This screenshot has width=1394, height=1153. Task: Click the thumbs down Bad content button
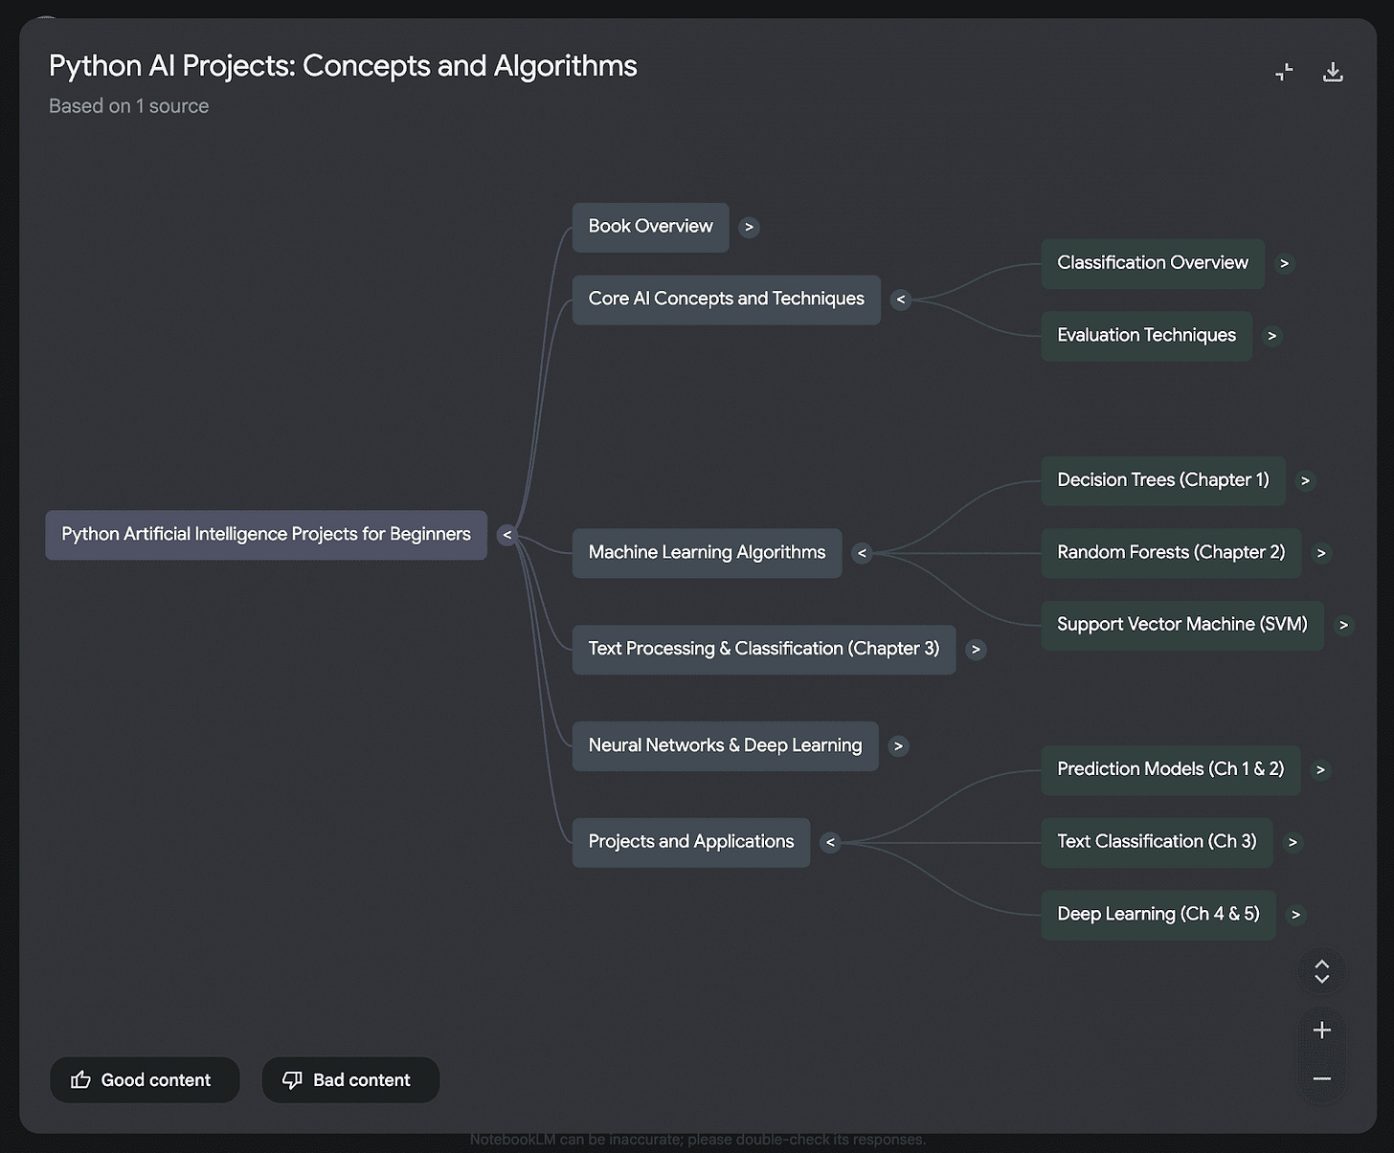pyautogui.click(x=350, y=1080)
